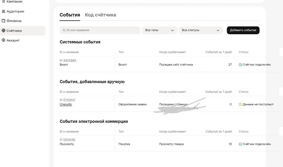
Task: Click the search magnifier icon
Action: (x=64, y=30)
